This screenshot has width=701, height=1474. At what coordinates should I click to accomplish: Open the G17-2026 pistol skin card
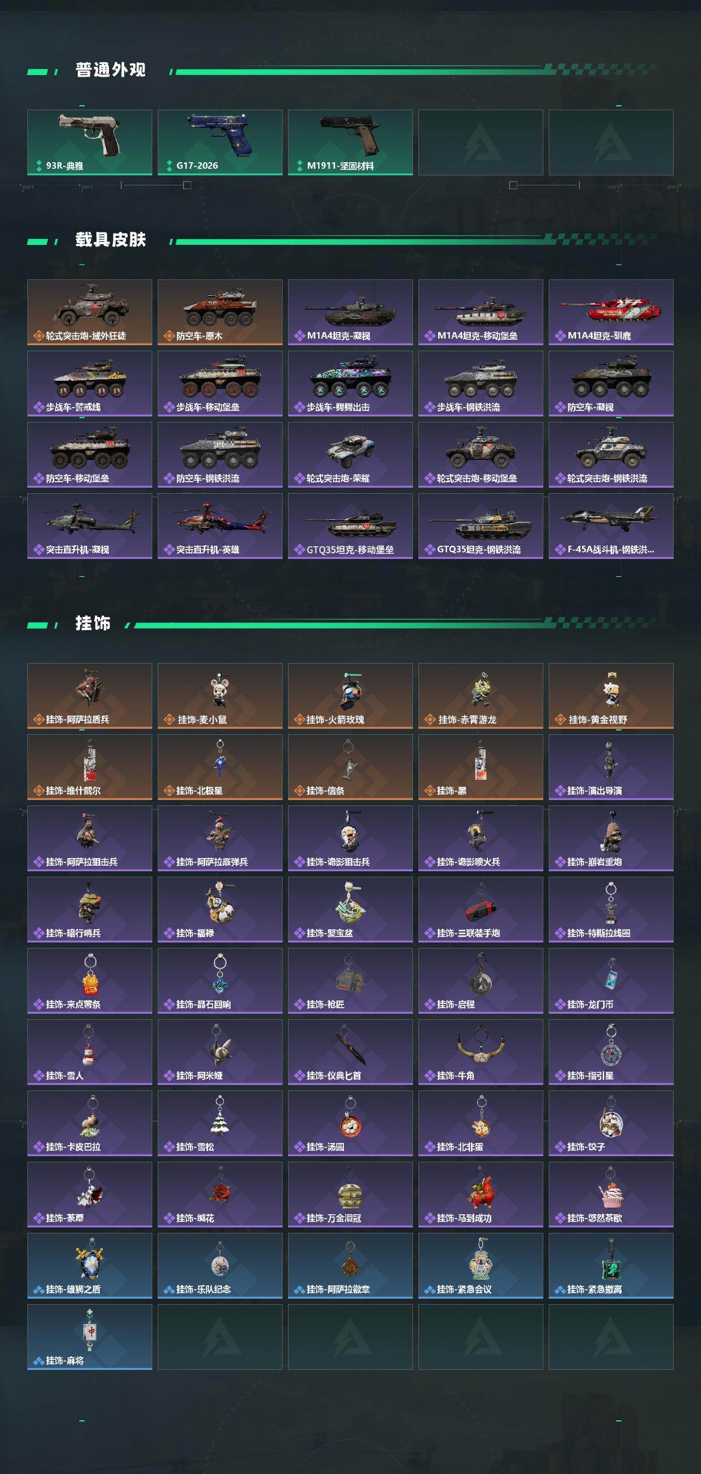[220, 142]
